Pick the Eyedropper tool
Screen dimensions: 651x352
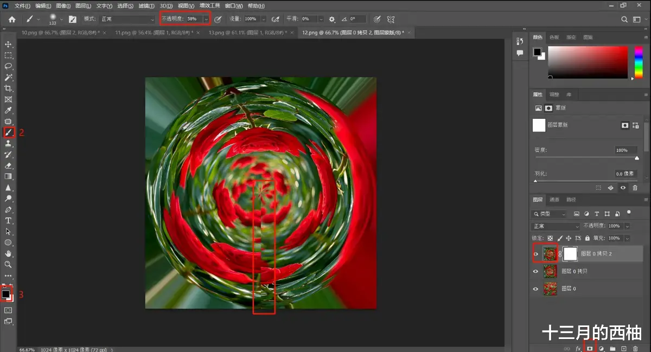point(9,110)
